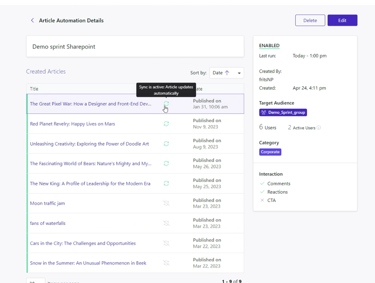375x283 pixels.
Task: Open Snow in the Summer article
Action: coord(88,263)
